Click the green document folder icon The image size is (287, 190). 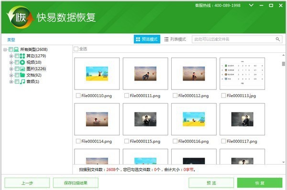22,75
